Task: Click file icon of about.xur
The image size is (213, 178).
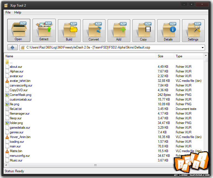Action: pos(7,67)
